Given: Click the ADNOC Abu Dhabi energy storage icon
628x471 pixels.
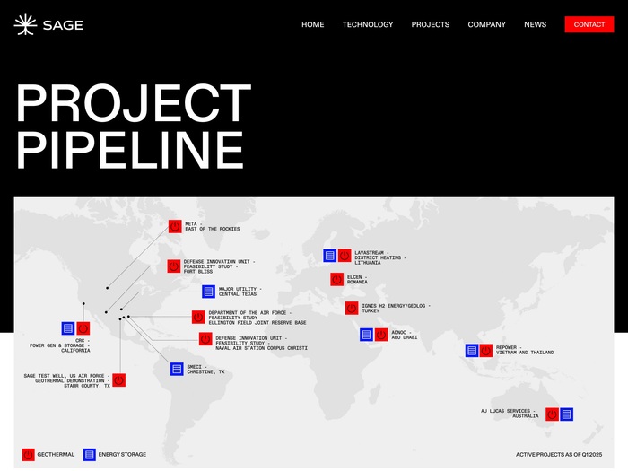Looking at the screenshot, I should point(366,335).
